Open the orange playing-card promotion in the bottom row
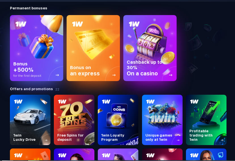The image size is (235, 161). (x=30, y=154)
